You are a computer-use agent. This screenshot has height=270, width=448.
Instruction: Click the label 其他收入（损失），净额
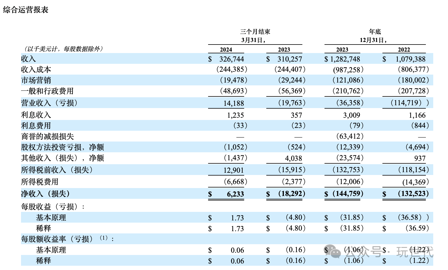tap(62, 158)
